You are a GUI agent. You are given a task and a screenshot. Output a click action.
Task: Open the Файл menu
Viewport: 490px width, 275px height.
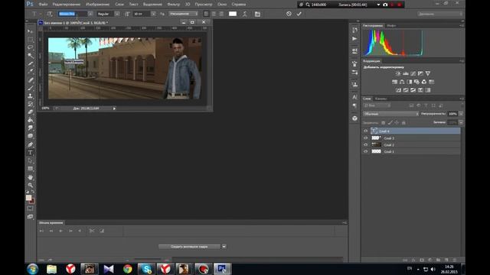[43, 5]
